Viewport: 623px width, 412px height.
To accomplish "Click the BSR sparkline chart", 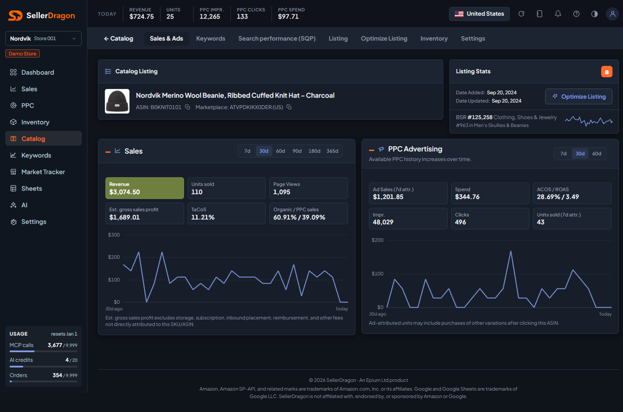I will [588, 121].
